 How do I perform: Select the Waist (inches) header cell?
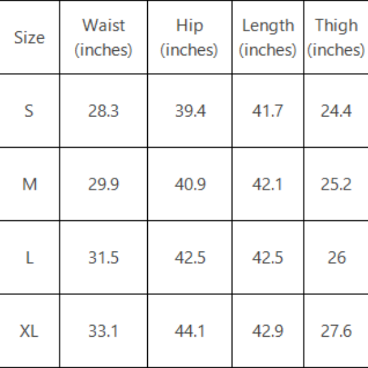tap(103, 37)
